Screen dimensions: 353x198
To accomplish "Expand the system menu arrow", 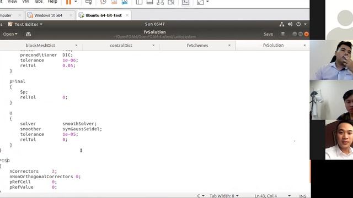I will (x=305, y=24).
